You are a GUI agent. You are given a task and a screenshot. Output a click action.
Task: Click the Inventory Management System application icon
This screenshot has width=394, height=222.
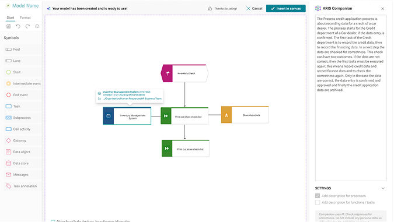(109, 116)
